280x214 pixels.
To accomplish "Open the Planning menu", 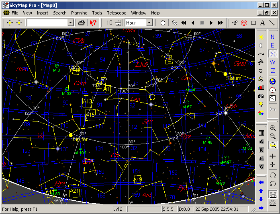I will (79, 13).
